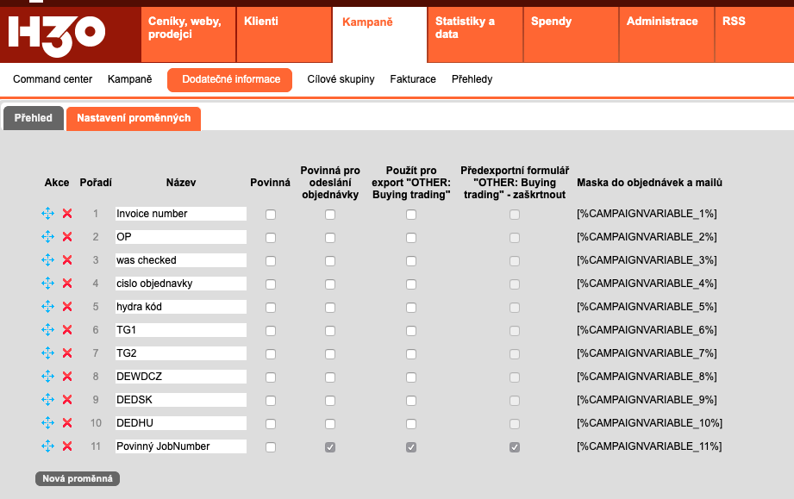Image resolution: width=794 pixels, height=499 pixels.
Task: Click the move icon for Invoice number row
Action: click(x=47, y=214)
